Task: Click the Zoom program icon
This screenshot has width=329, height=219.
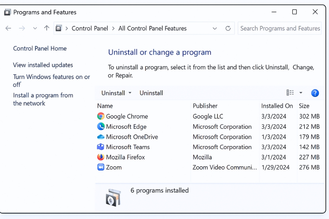Action: point(101,167)
